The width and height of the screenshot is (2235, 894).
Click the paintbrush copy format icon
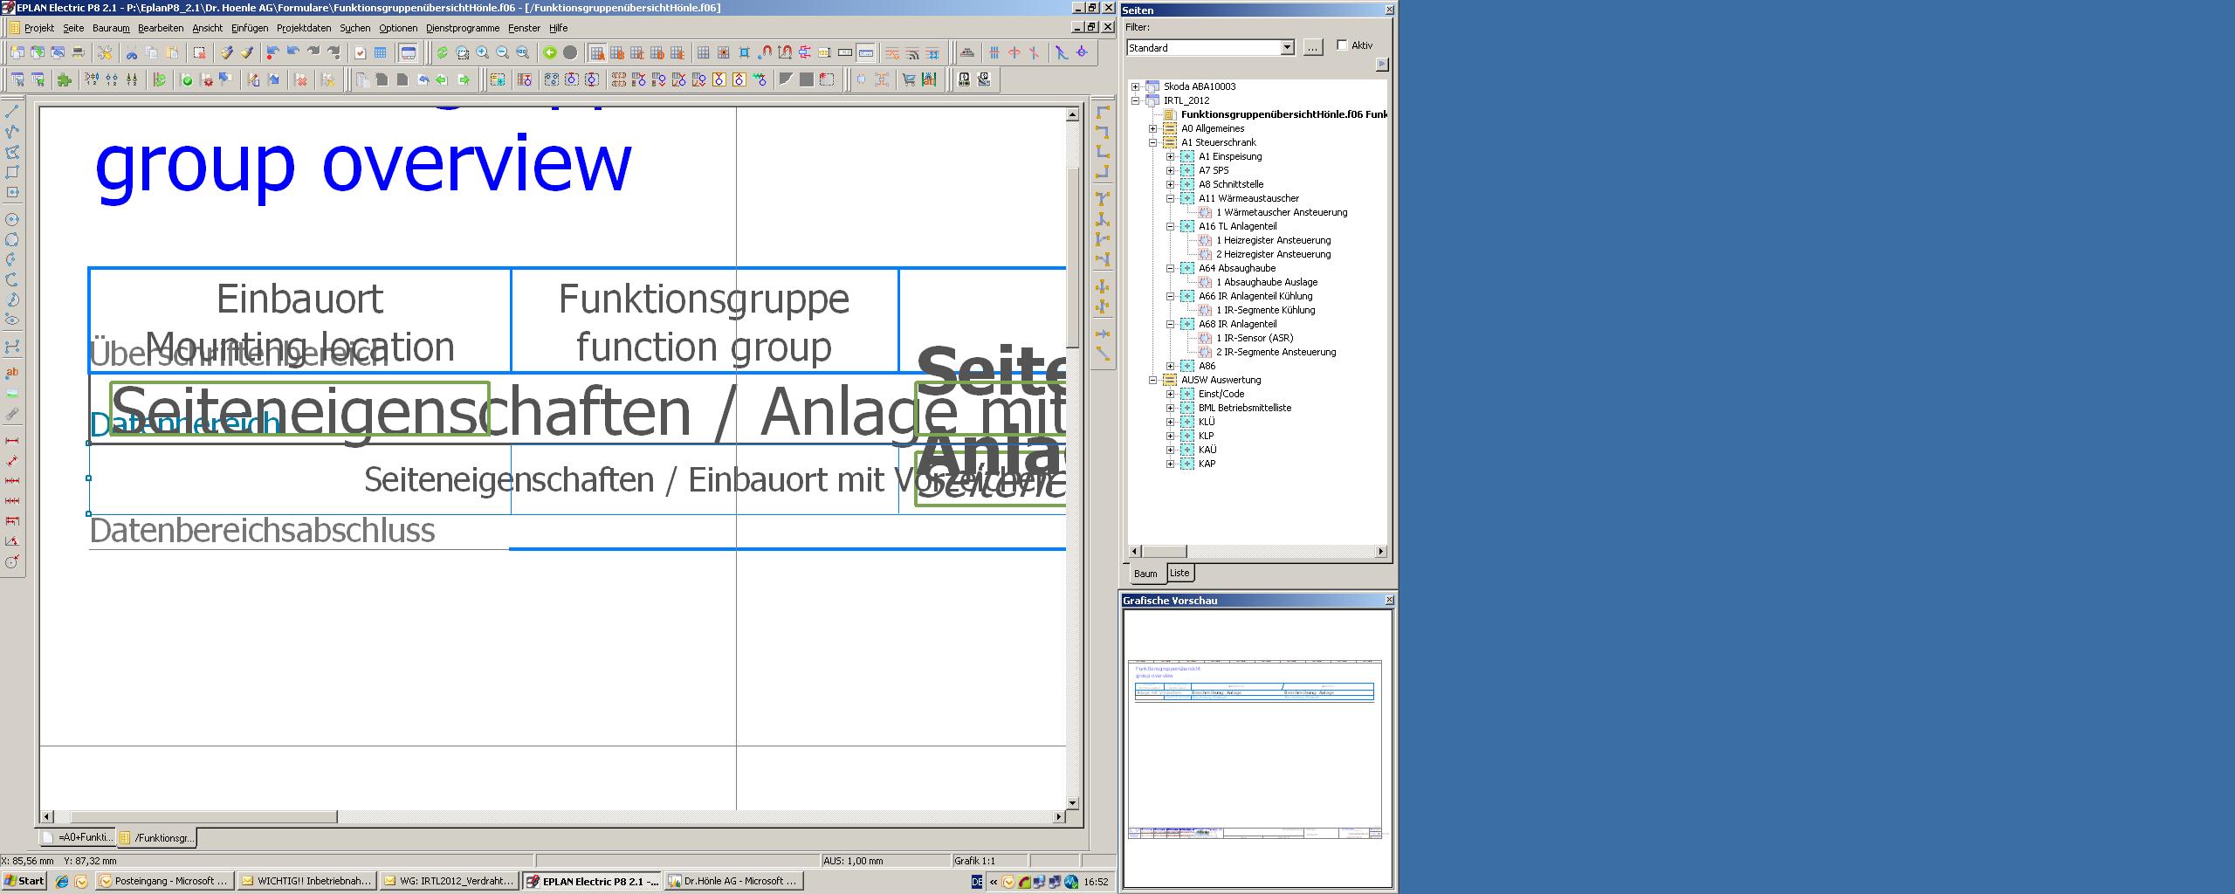tap(226, 52)
